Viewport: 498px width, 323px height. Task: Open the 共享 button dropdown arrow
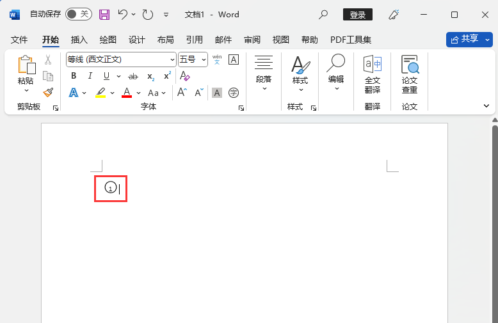tap(488, 40)
